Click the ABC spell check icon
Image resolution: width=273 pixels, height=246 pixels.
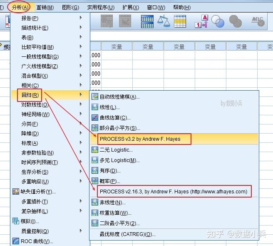[258, 21]
